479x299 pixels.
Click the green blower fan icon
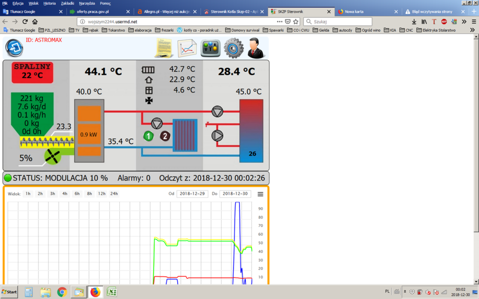click(x=53, y=156)
